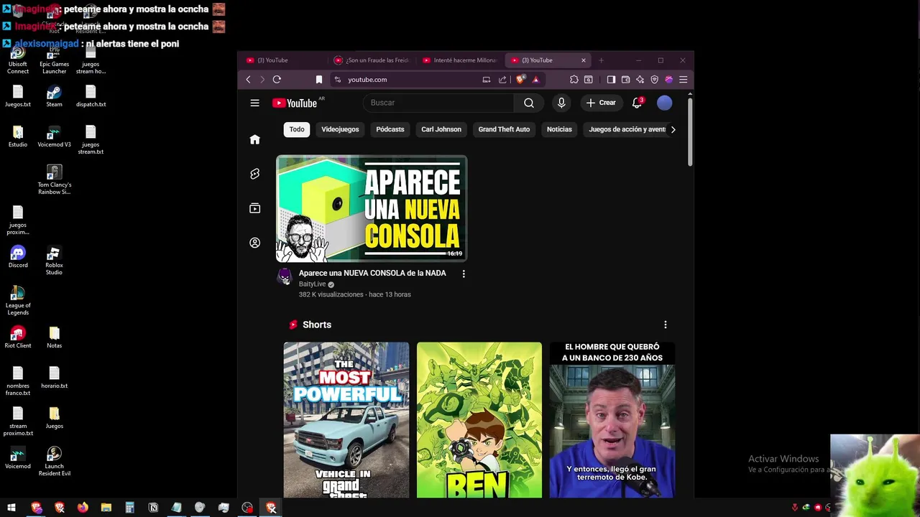Open Leo AI sparkle icon

pyautogui.click(x=640, y=80)
